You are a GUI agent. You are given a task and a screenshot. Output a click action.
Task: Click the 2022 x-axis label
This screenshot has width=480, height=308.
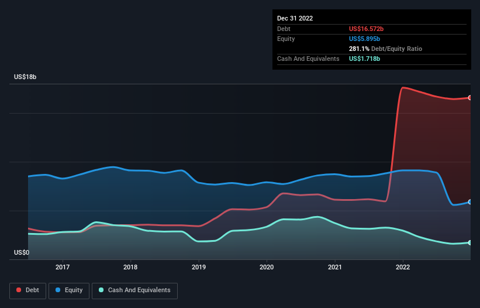point(403,267)
